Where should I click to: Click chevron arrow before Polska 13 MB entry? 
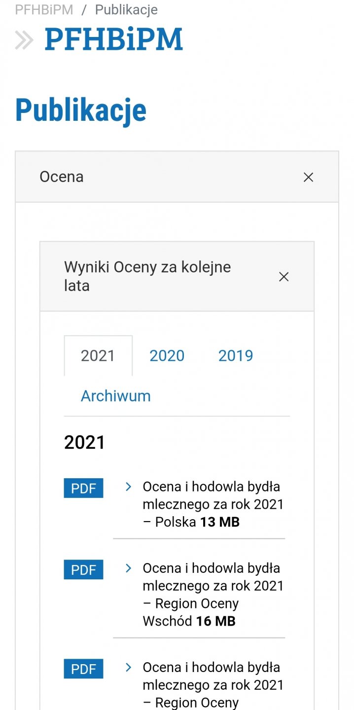(x=129, y=487)
